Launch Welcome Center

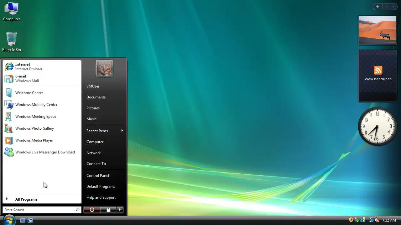pyautogui.click(x=42, y=93)
